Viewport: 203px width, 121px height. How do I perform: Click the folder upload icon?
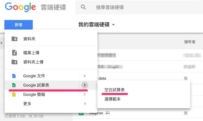14,62
